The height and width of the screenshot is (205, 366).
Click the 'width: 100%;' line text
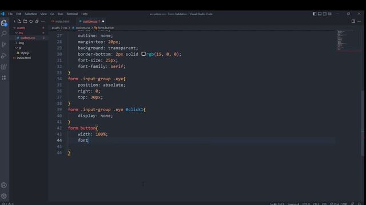(x=93, y=134)
